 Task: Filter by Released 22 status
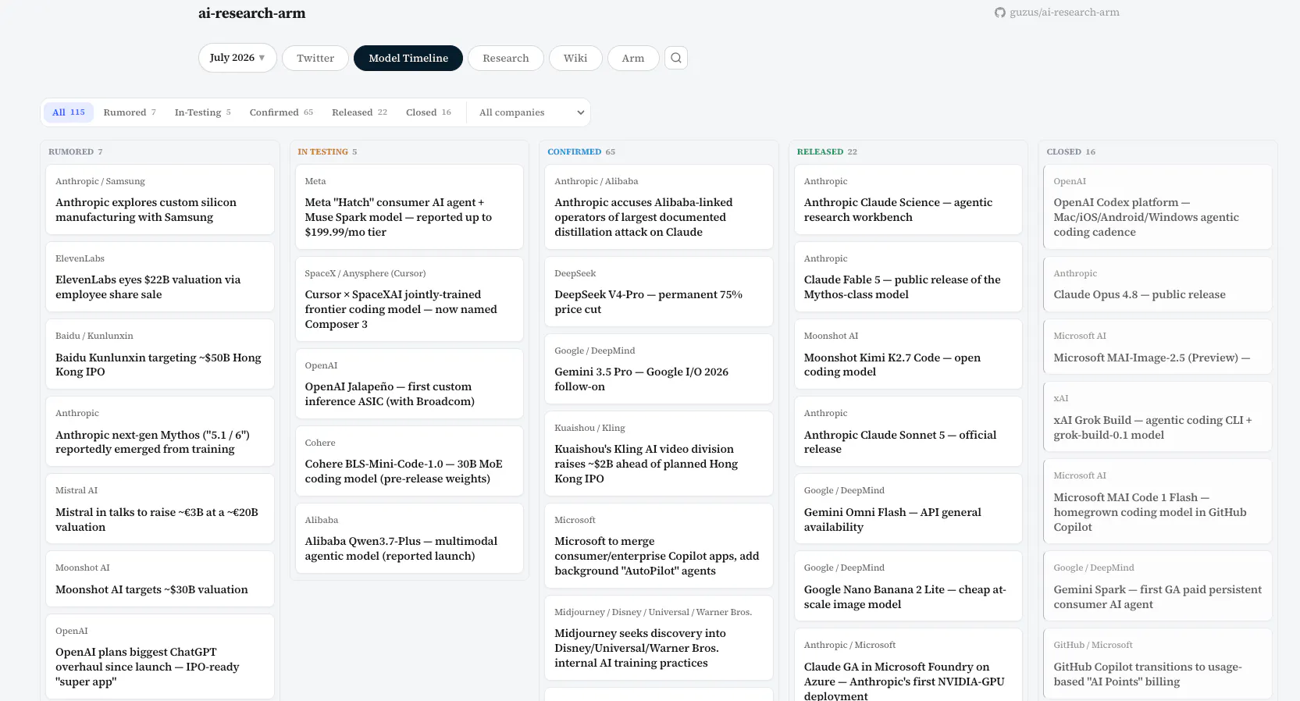coord(359,112)
